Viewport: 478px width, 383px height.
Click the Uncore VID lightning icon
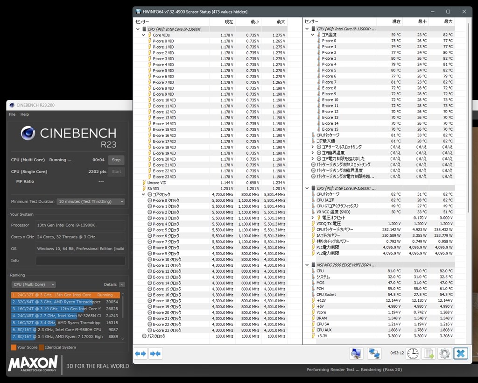(144, 183)
